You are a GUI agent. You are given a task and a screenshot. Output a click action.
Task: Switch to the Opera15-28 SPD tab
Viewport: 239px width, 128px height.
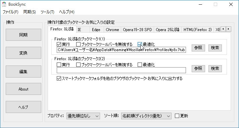(137, 30)
